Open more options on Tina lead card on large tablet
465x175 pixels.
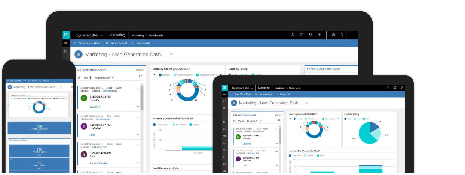tap(137, 117)
